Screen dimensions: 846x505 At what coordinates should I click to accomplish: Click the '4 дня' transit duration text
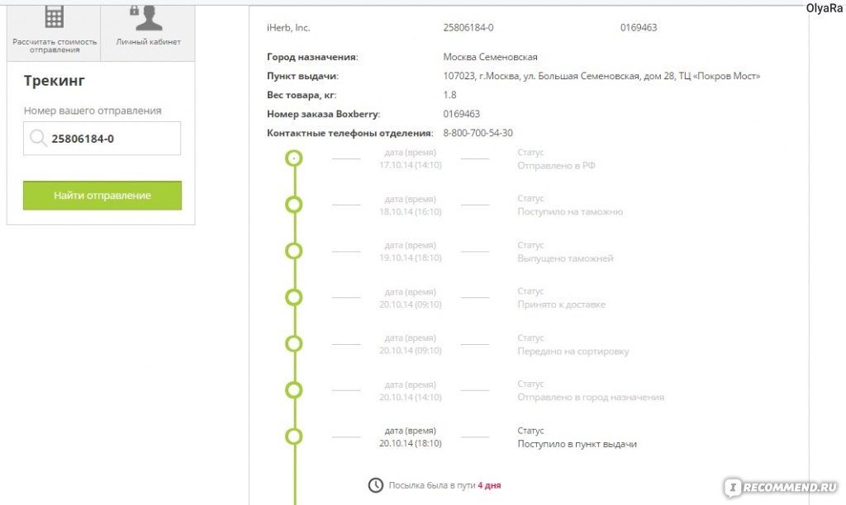point(489,485)
